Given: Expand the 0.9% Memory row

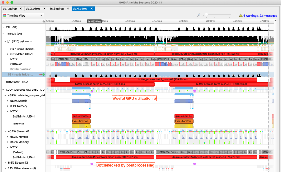Looking at the screenshot, I should pyautogui.click(x=7, y=106).
